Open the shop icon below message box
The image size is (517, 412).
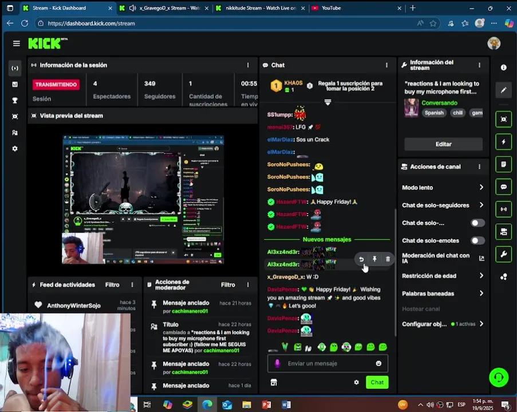point(274,382)
